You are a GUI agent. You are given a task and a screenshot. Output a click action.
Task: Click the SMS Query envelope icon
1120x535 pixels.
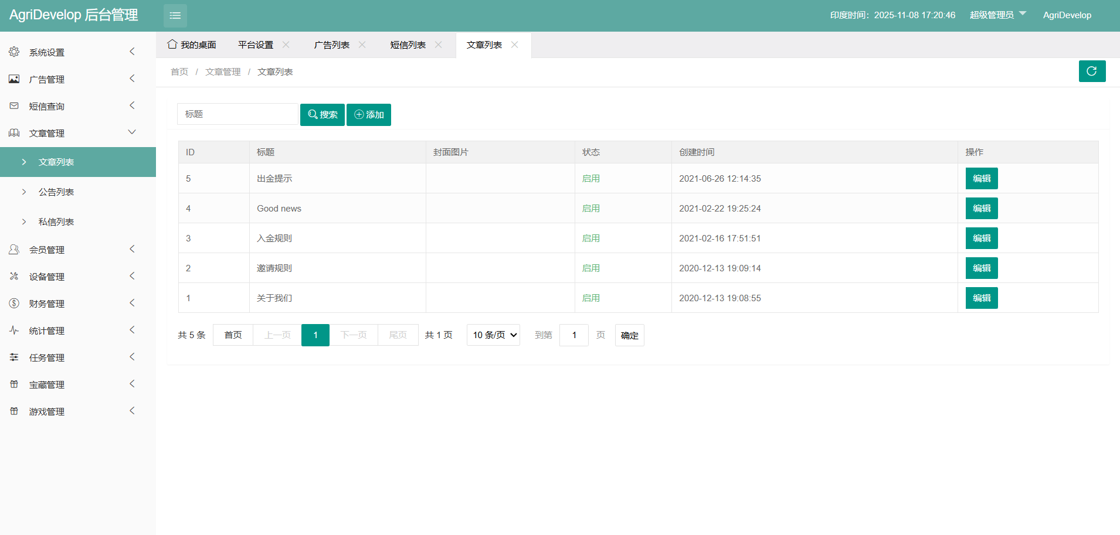[14, 106]
